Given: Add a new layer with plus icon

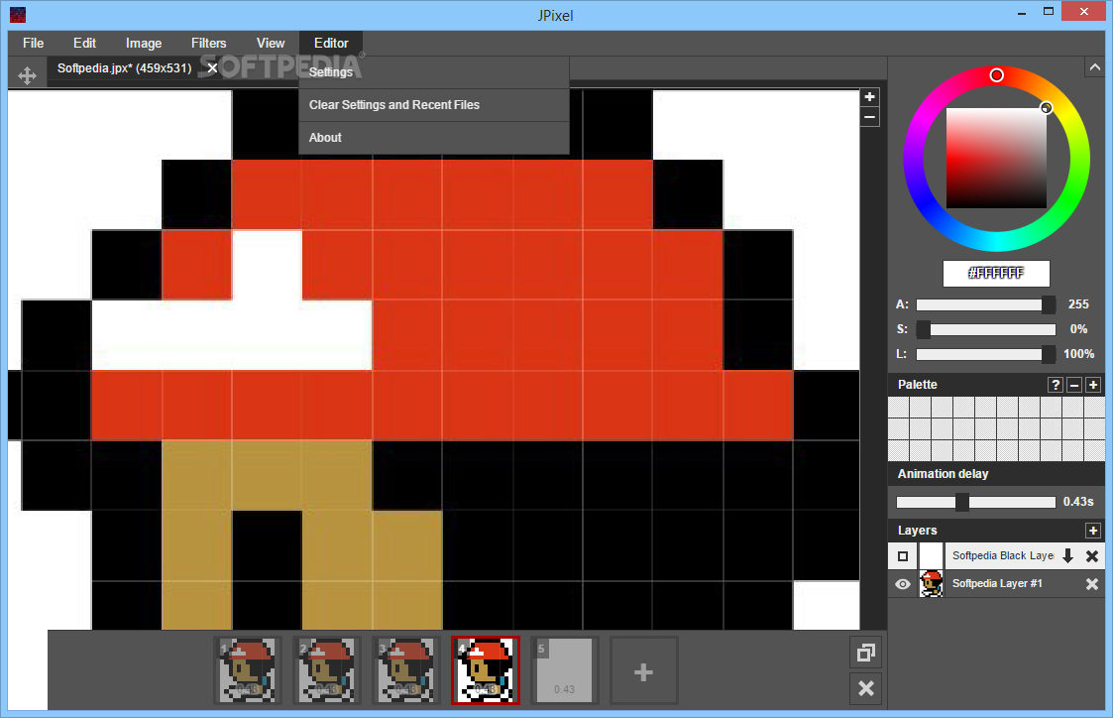Looking at the screenshot, I should 1093,531.
